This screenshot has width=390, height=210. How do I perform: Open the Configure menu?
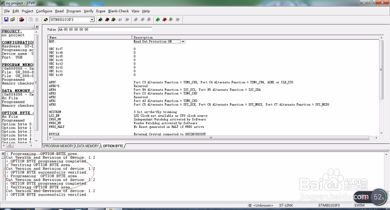click(44, 11)
